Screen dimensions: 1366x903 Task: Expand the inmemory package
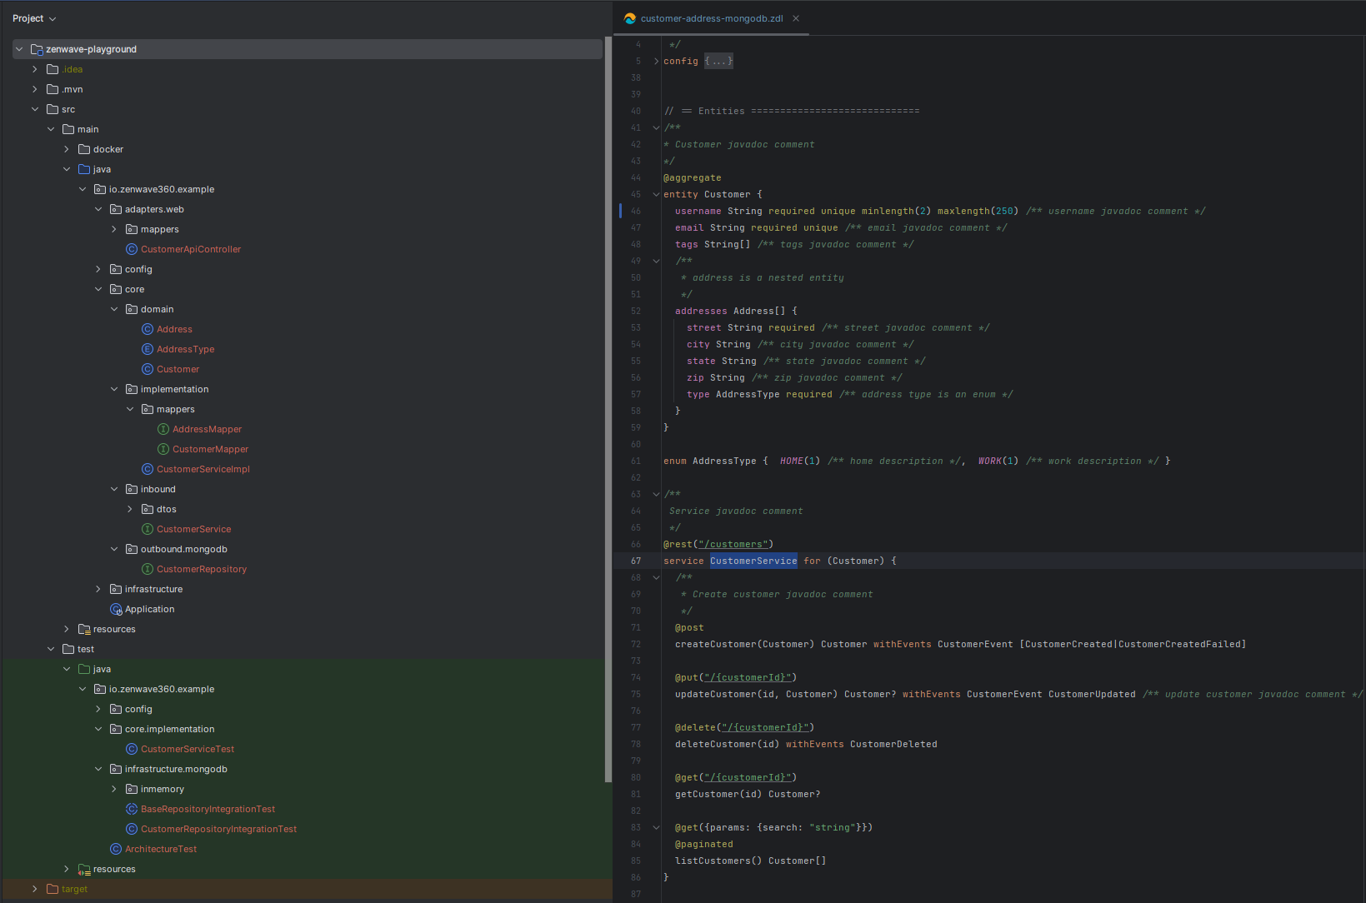[114, 789]
